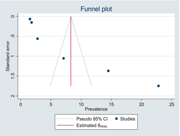180x136 pixels.
Task: Click the x-axis tick label 10
Action: point(81,104)
